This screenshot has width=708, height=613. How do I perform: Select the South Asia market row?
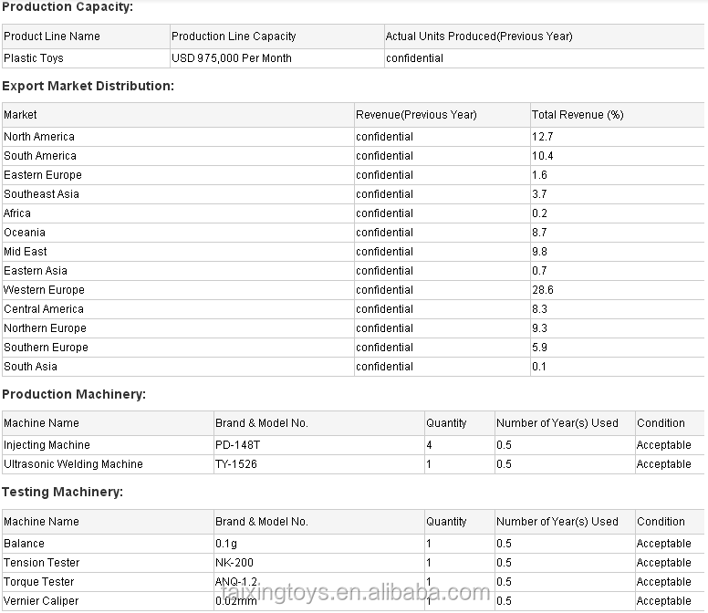(x=30, y=367)
